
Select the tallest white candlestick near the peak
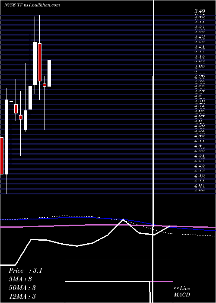click(x=35, y=64)
